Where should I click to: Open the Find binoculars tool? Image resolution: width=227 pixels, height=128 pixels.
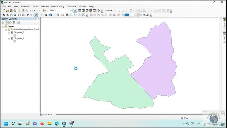tap(67, 15)
